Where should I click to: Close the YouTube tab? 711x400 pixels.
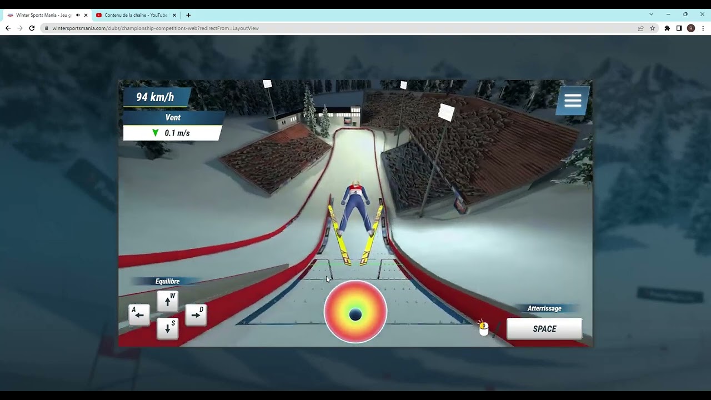174,15
